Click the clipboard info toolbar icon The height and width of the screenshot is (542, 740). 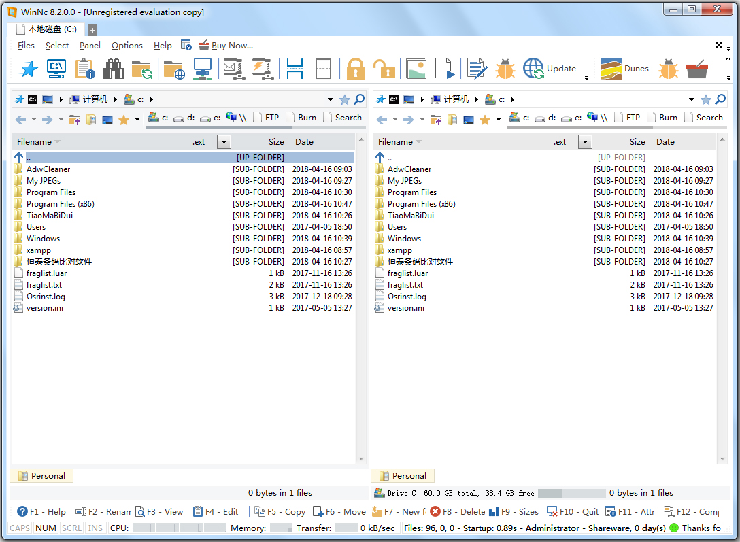(x=85, y=69)
